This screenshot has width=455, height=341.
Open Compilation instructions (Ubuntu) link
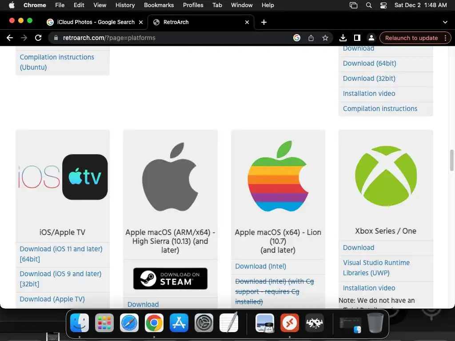click(x=57, y=62)
